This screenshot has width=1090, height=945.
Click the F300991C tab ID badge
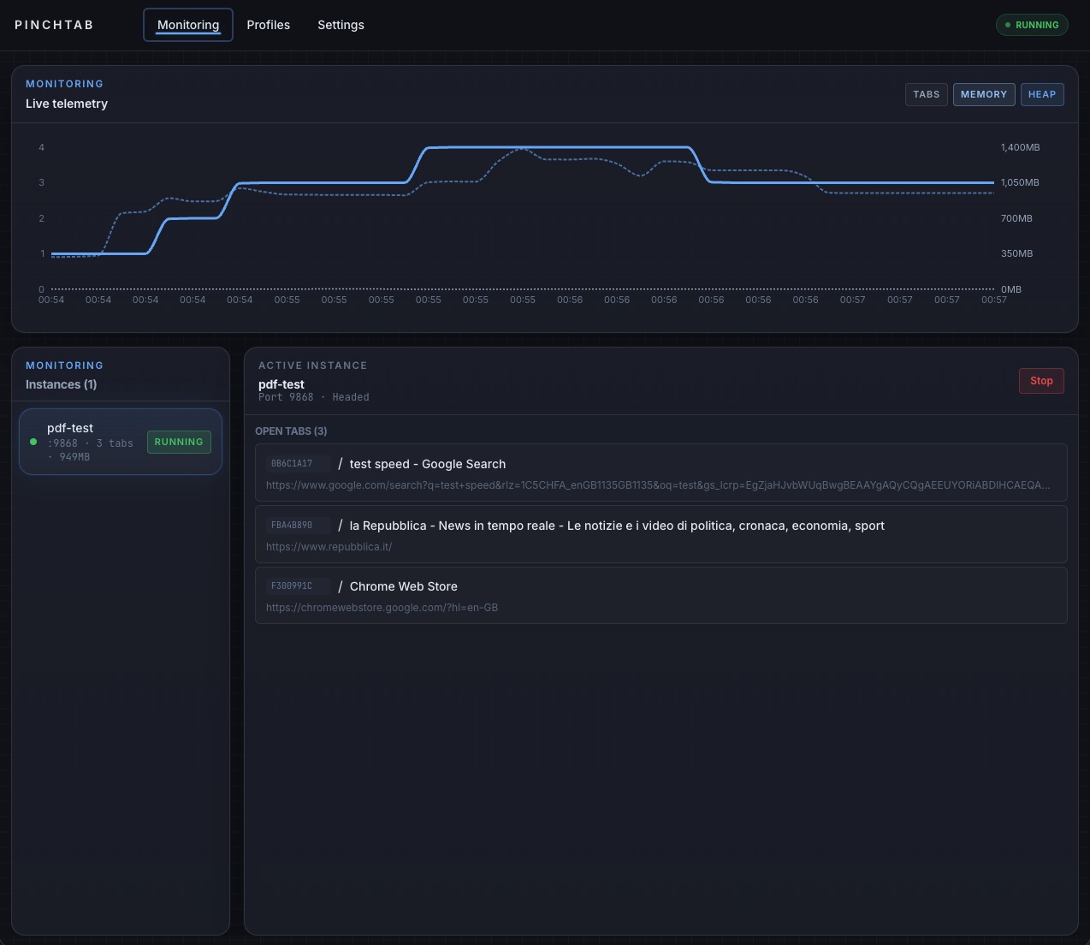coord(296,585)
